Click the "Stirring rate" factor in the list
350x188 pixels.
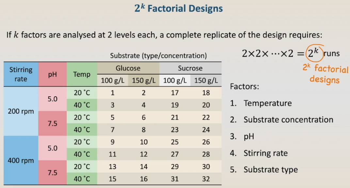click(265, 153)
